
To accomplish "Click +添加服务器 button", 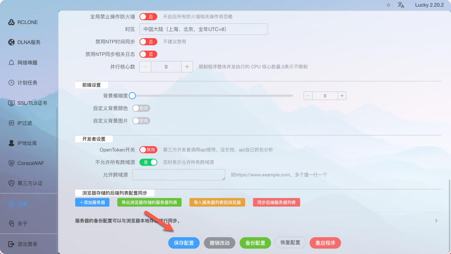I will coord(92,203).
